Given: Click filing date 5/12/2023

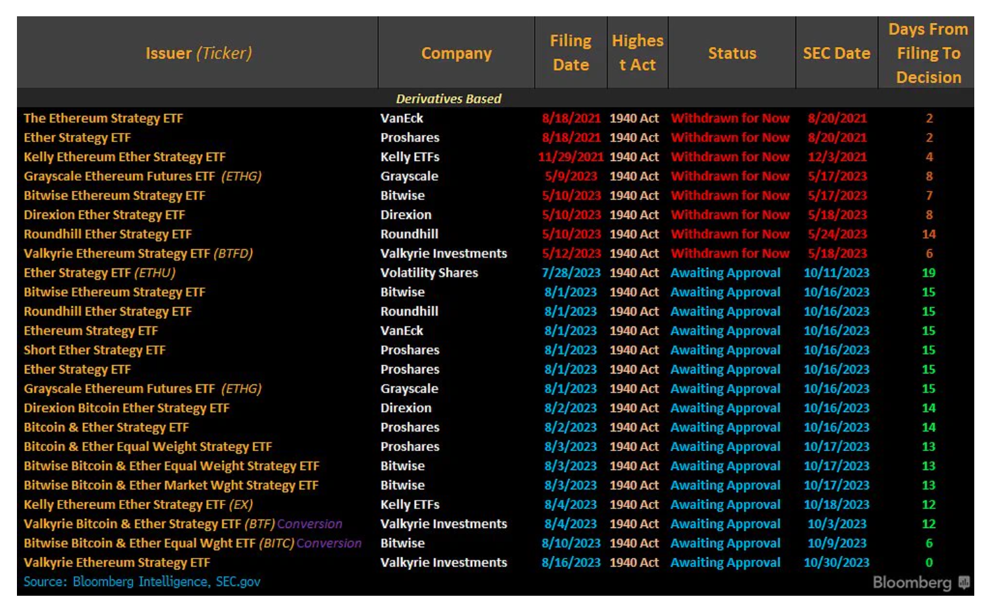Looking at the screenshot, I should (x=571, y=253).
